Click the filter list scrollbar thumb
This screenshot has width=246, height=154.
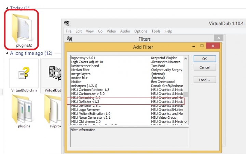click(x=186, y=94)
